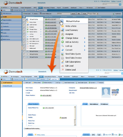This screenshot has height=137, width=123.
Task: Select Send Sales Quote in enlarged menu
Action: [x=73, y=54]
